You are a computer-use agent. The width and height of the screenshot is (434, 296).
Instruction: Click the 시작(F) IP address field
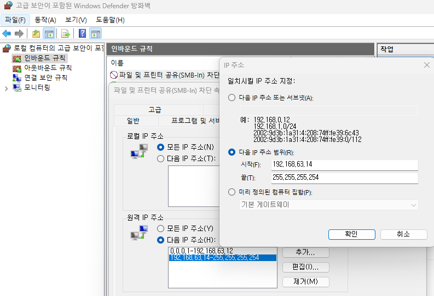(345, 164)
